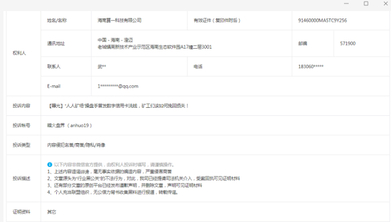Click description item 1 about 造谣诽谤
Screen dimensions: 391x222
coord(110,172)
